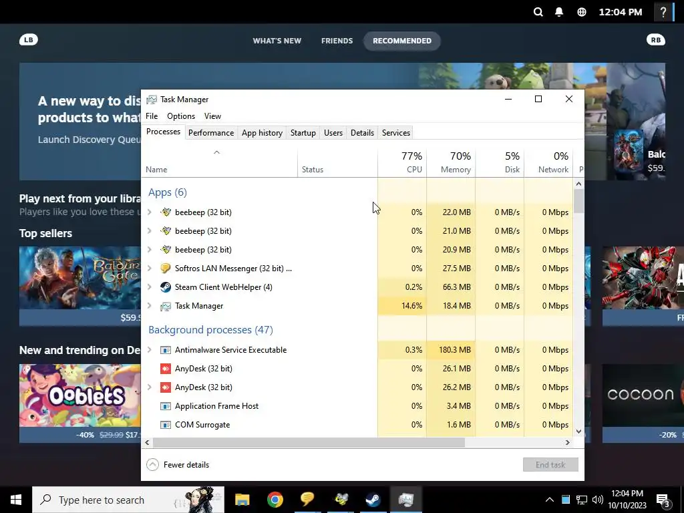684x513 pixels.
Task: Show hidden system tray icons
Action: pos(550,500)
